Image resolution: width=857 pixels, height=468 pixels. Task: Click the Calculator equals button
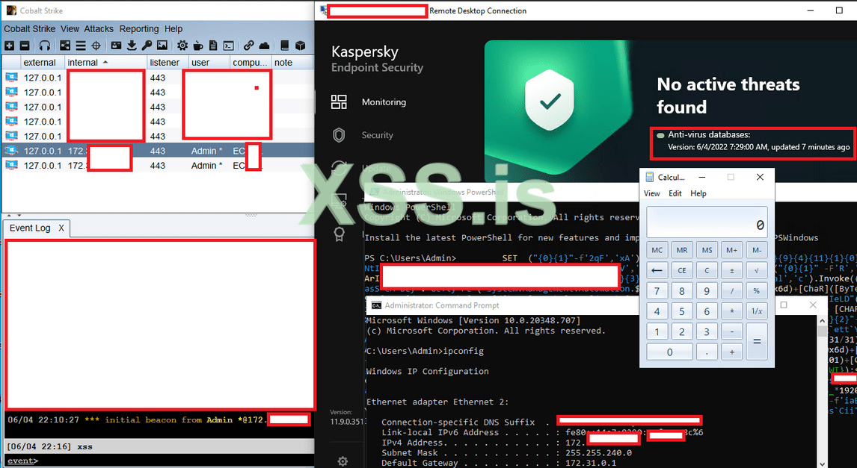(x=757, y=341)
